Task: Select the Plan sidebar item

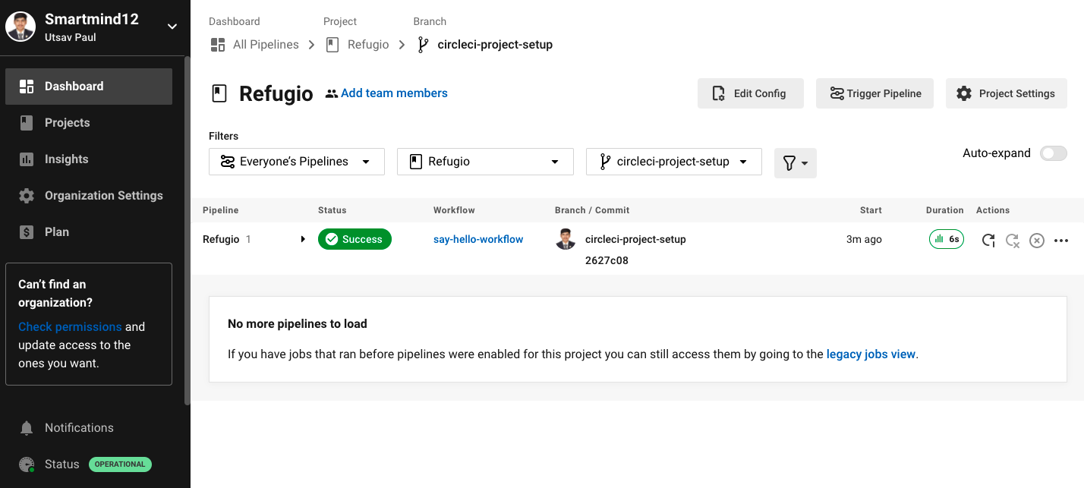Action: coord(89,232)
